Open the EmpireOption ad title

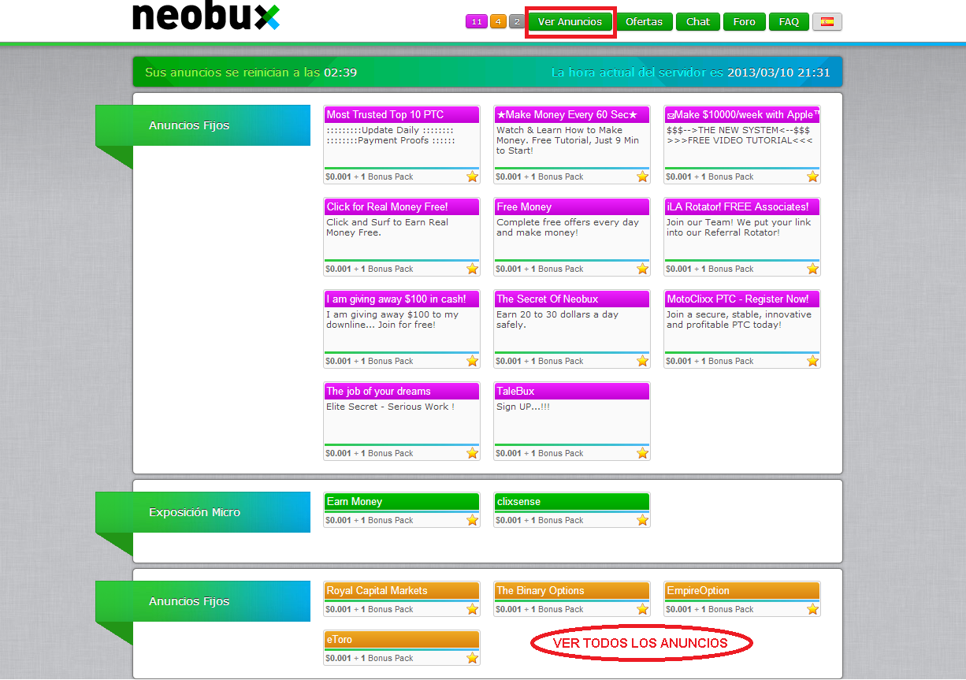(x=742, y=591)
